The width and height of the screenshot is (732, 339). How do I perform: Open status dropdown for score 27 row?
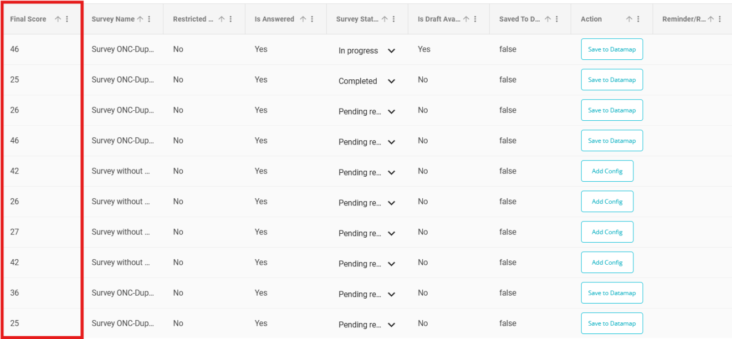click(x=391, y=233)
